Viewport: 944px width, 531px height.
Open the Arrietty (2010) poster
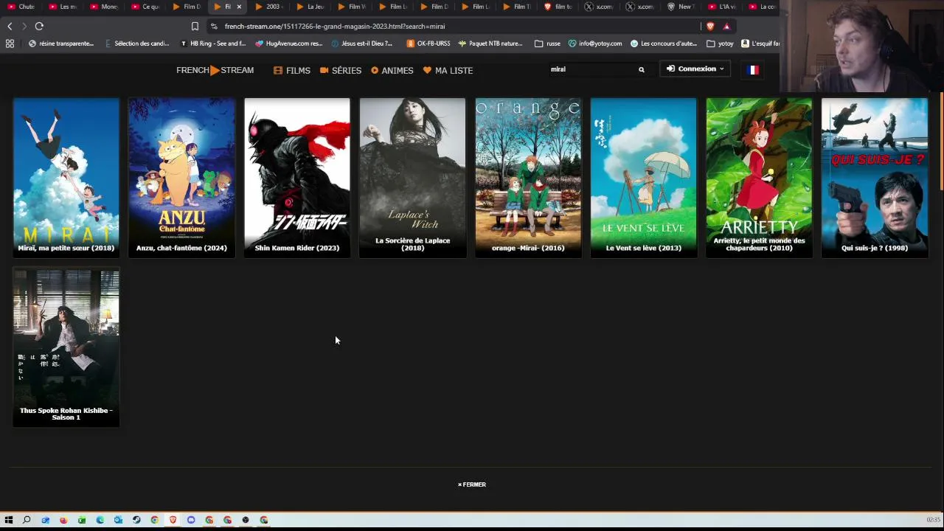(x=759, y=178)
